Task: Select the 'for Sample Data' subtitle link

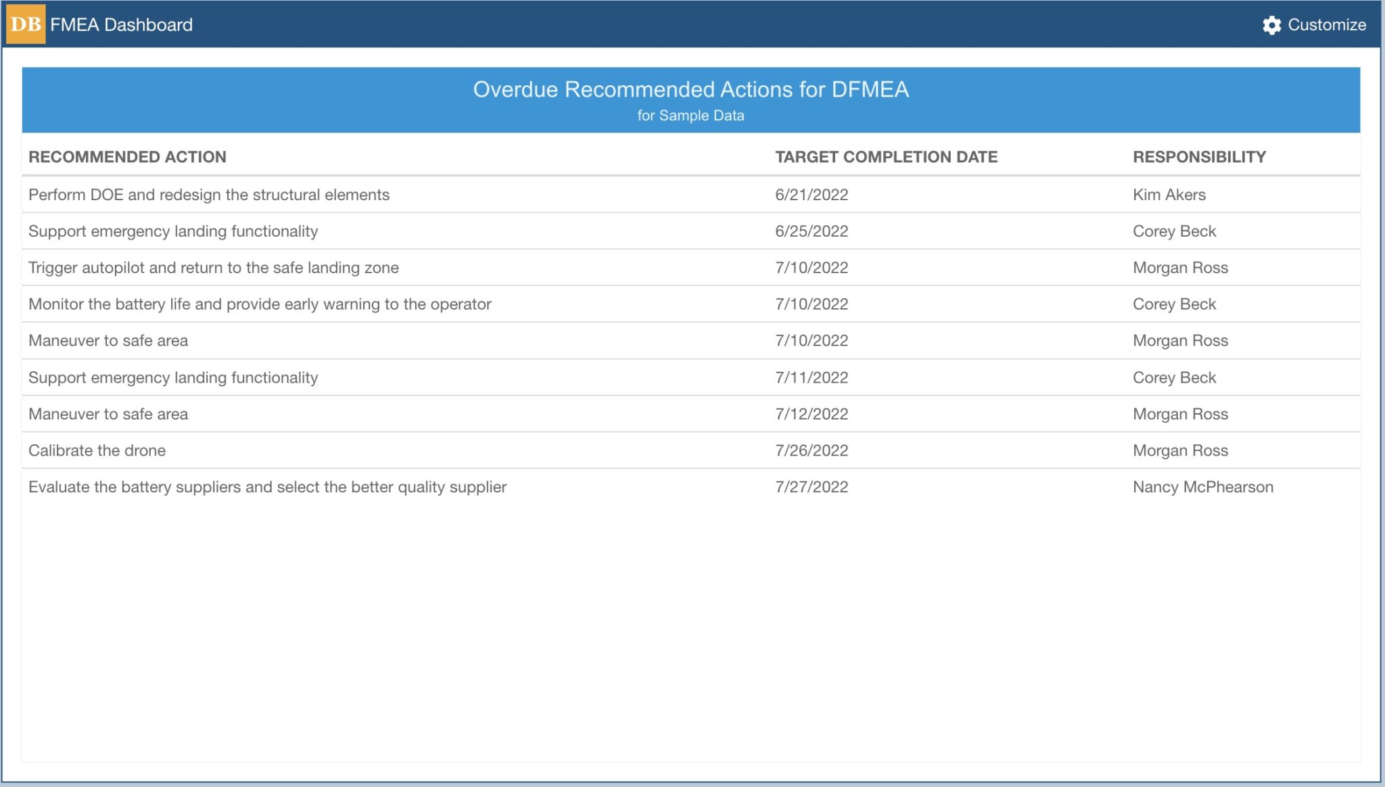Action: 692,115
